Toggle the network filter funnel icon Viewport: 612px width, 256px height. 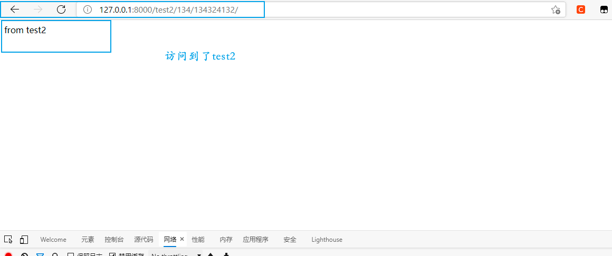click(40, 254)
